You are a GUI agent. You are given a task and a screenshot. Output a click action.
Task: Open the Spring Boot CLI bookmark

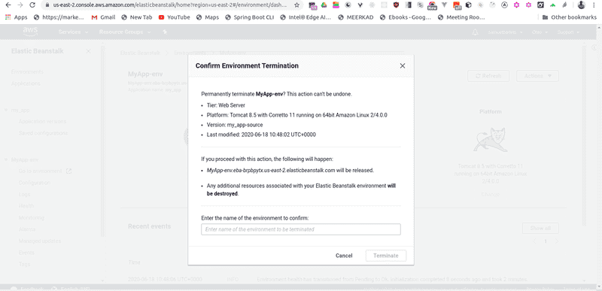pyautogui.click(x=250, y=17)
